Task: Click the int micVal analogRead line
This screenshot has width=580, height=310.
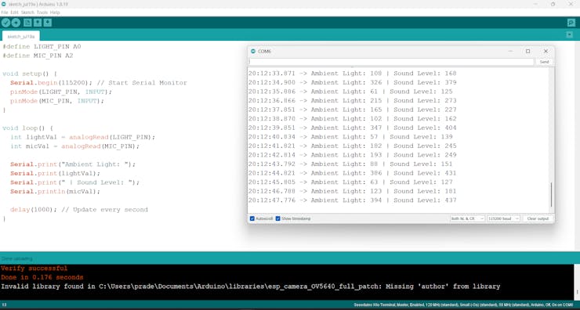Action: 75,146
